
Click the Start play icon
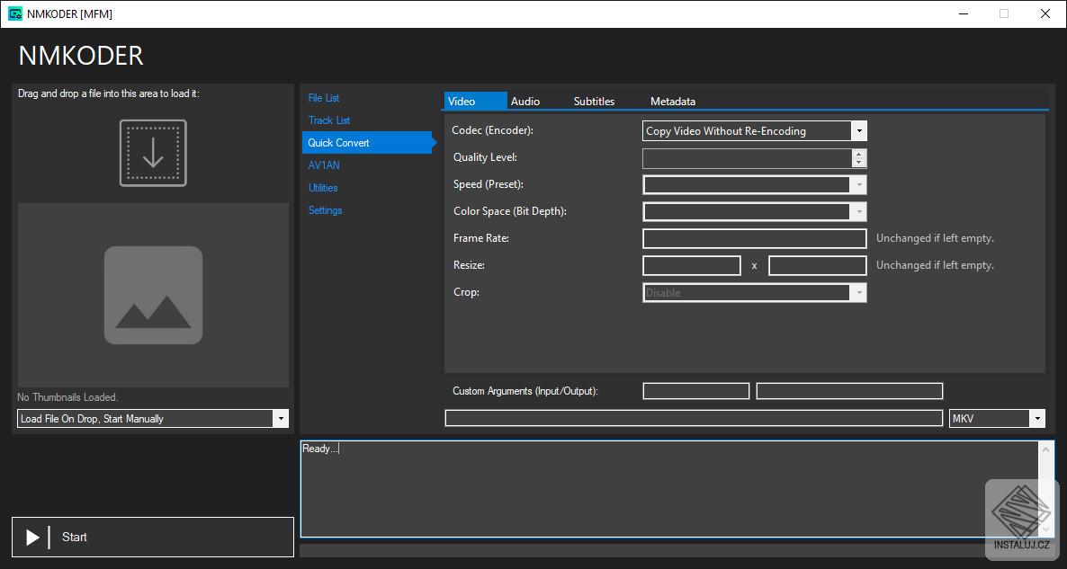coord(32,537)
